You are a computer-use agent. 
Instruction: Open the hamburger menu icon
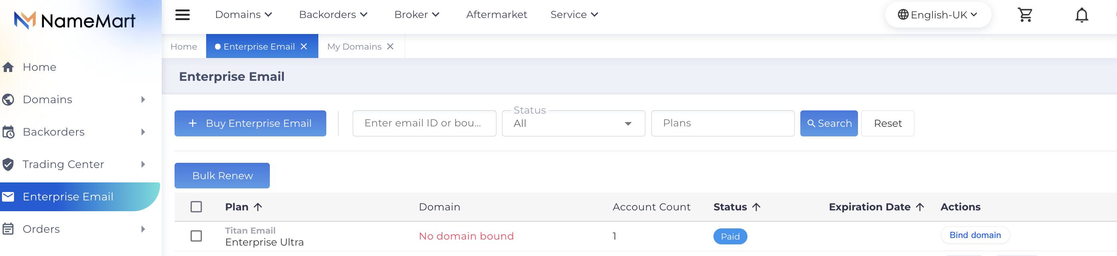(x=182, y=15)
